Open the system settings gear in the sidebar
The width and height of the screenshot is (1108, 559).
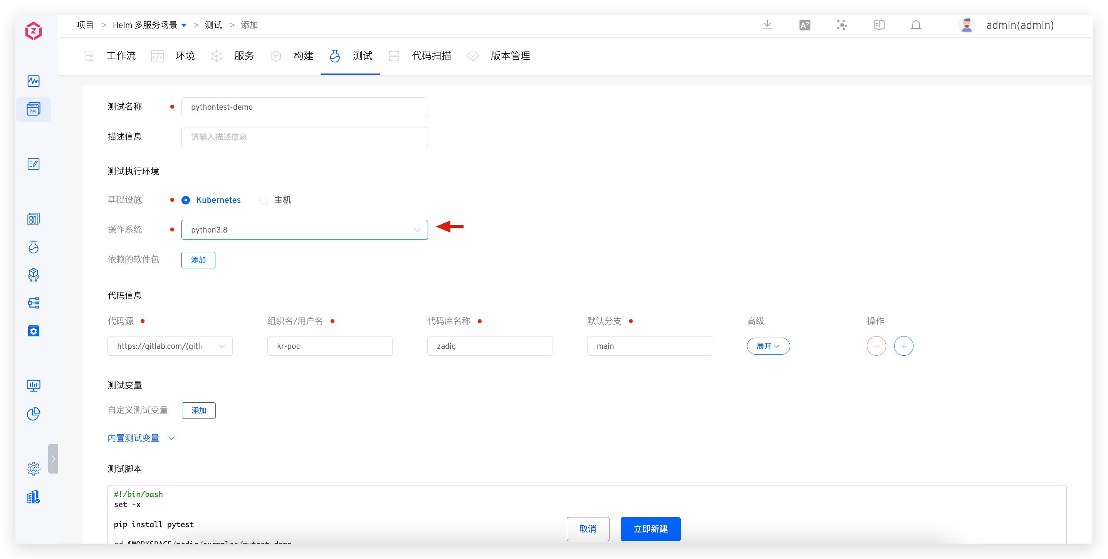pos(34,469)
